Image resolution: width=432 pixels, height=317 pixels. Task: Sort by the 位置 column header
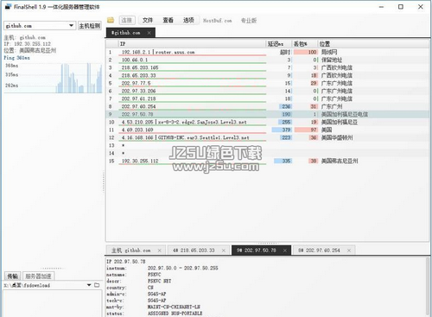coord(373,44)
